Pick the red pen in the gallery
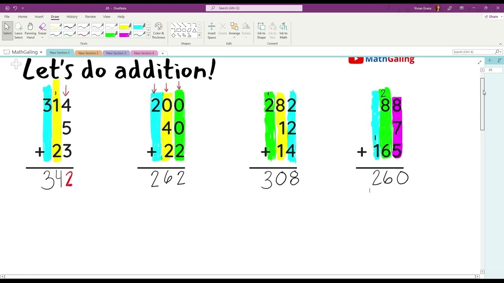Screen dimensions: 504x283 [83, 35]
